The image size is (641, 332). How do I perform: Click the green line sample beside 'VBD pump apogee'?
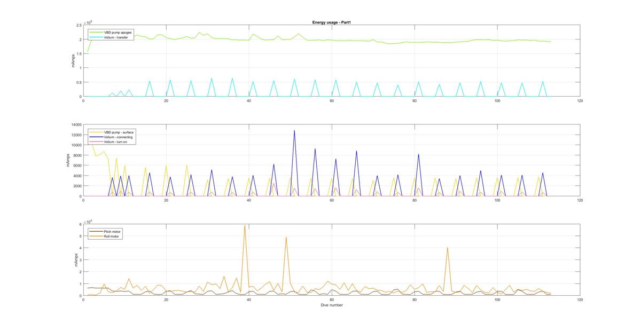click(96, 32)
